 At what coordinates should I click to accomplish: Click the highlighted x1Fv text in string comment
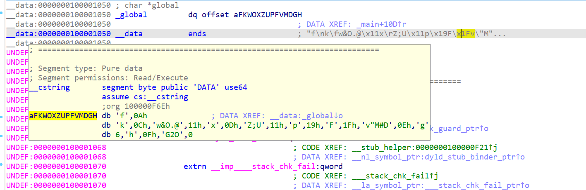(466, 34)
